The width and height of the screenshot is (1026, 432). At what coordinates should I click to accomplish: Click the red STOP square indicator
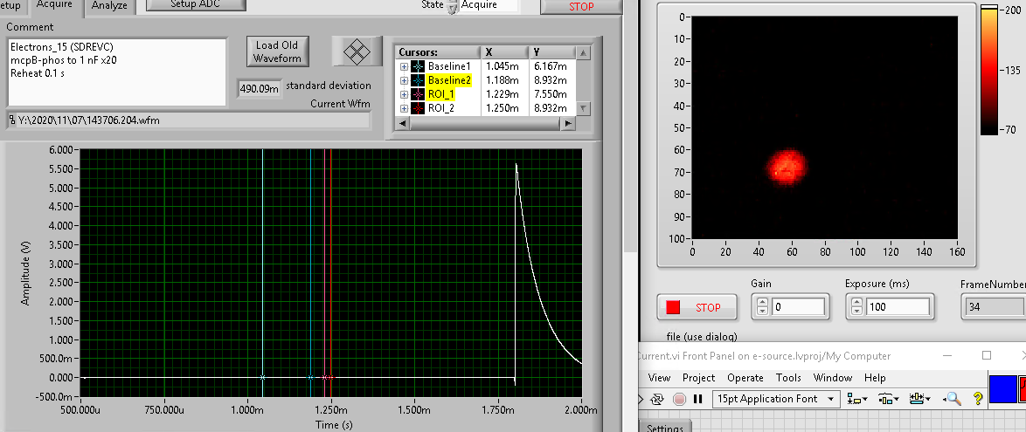click(x=673, y=307)
